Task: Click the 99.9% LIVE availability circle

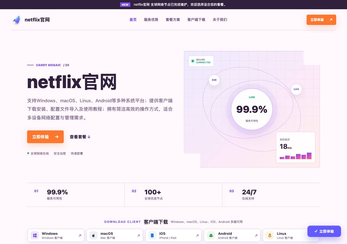Action: [252, 109]
